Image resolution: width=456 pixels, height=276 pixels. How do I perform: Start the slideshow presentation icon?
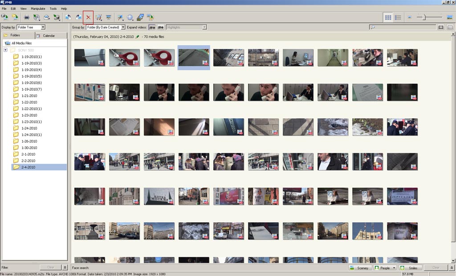click(x=109, y=17)
